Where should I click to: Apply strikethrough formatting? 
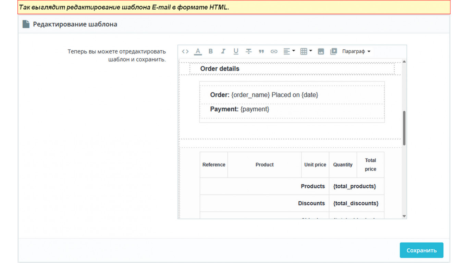(248, 51)
